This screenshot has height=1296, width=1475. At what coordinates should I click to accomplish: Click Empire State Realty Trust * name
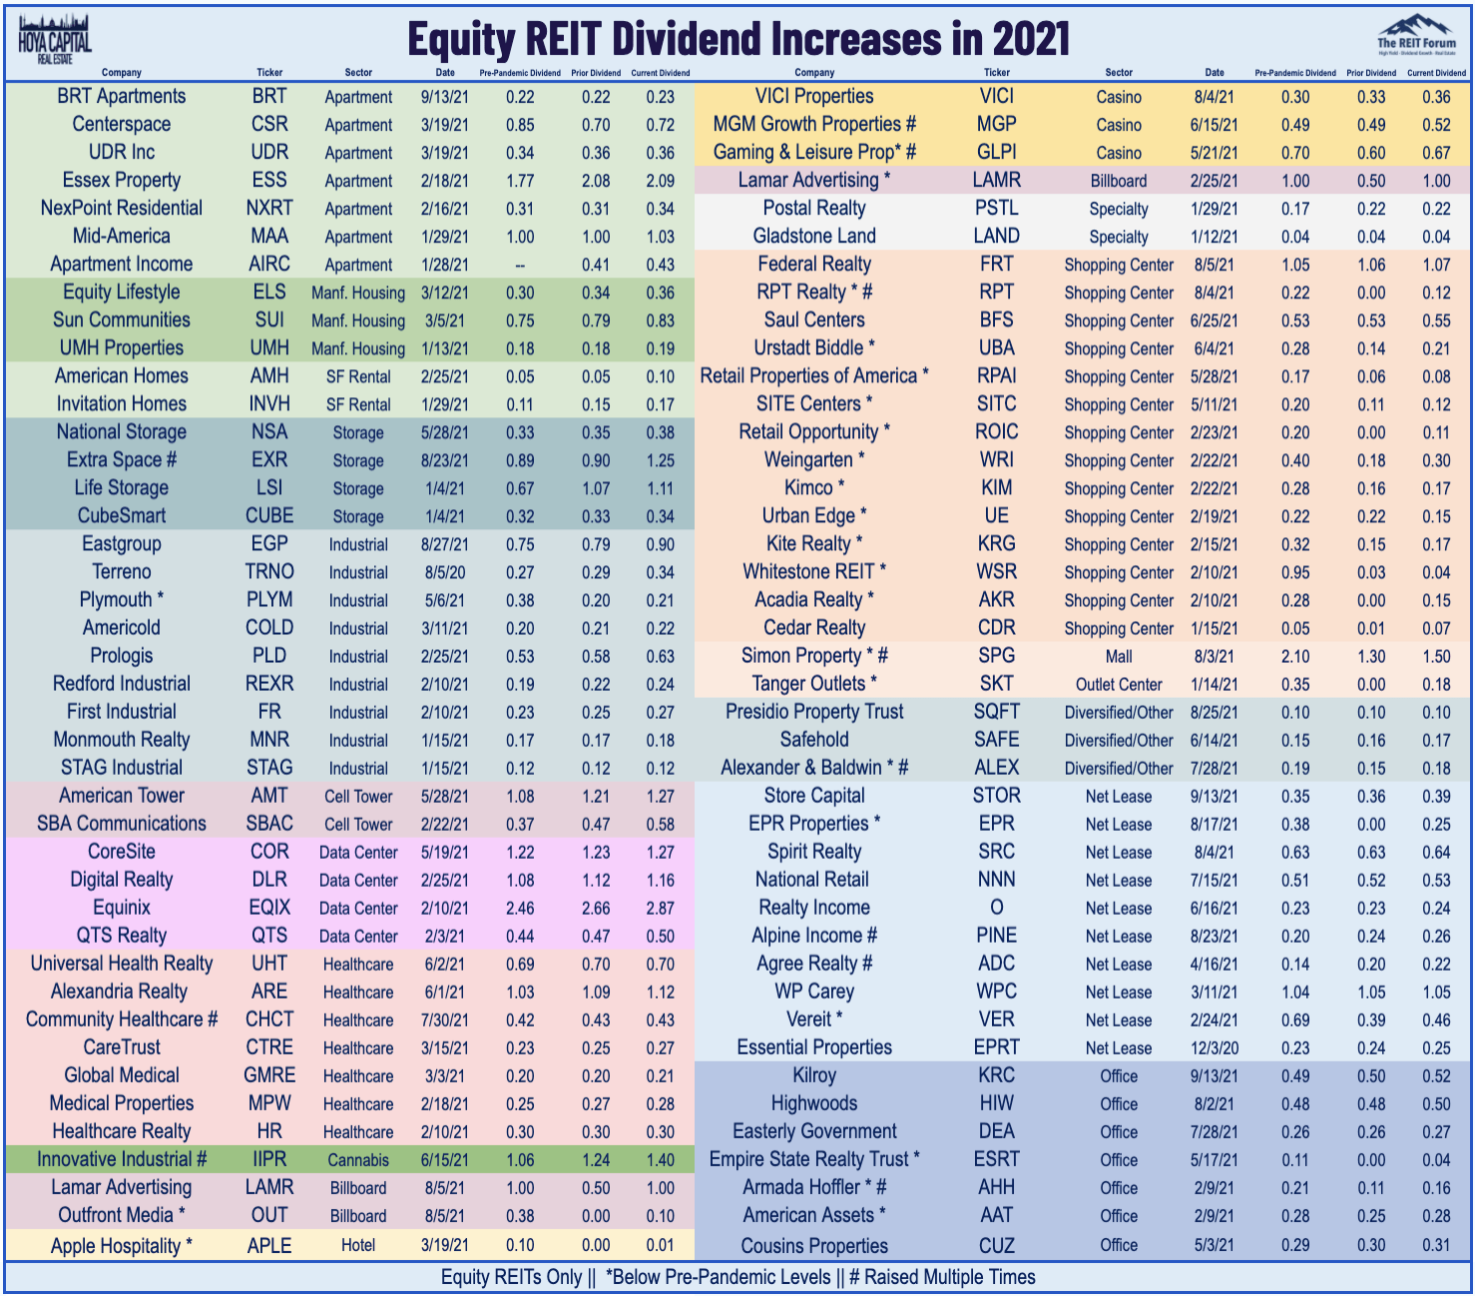pos(814,1158)
